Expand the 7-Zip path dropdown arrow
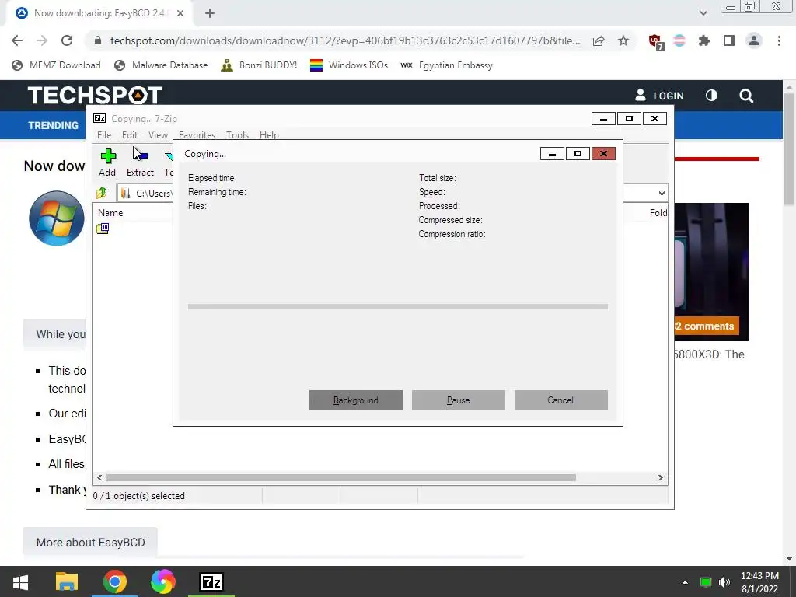 [662, 193]
